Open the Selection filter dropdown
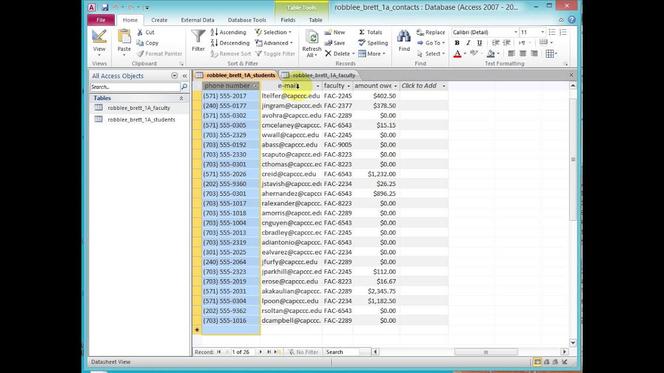This screenshot has height=373, width=664. click(273, 32)
